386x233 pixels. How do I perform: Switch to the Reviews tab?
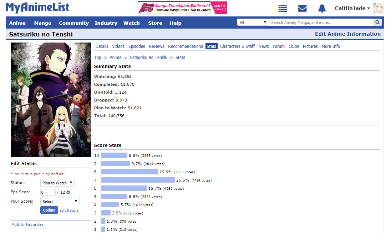(157, 46)
